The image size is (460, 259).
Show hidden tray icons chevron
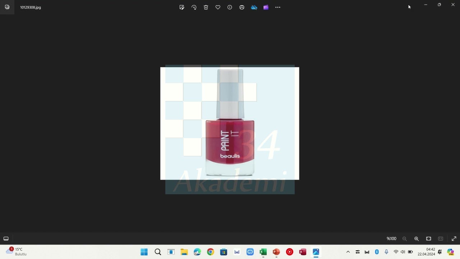pos(348,252)
